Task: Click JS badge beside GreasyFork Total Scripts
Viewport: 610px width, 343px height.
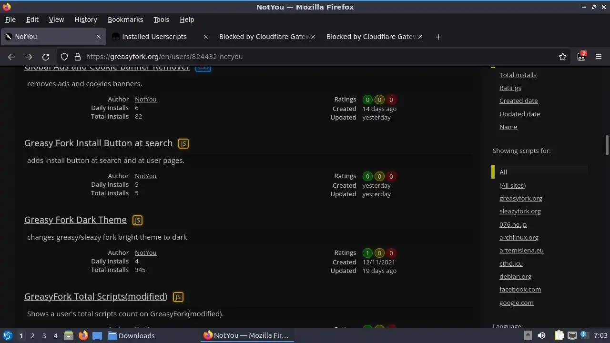Action: click(x=178, y=297)
